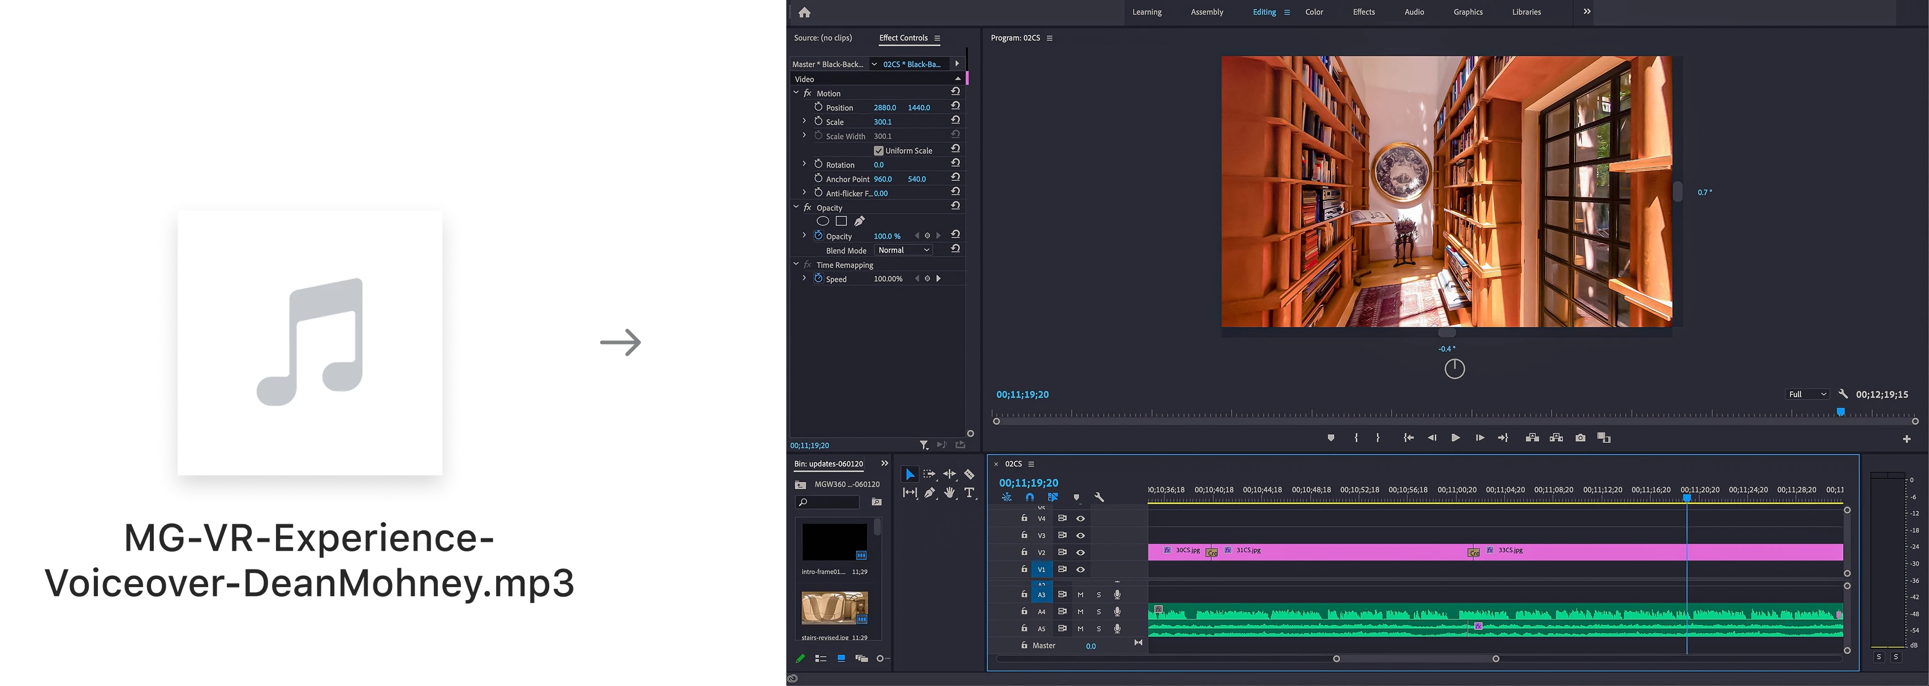Expand the Speed property

click(804, 278)
